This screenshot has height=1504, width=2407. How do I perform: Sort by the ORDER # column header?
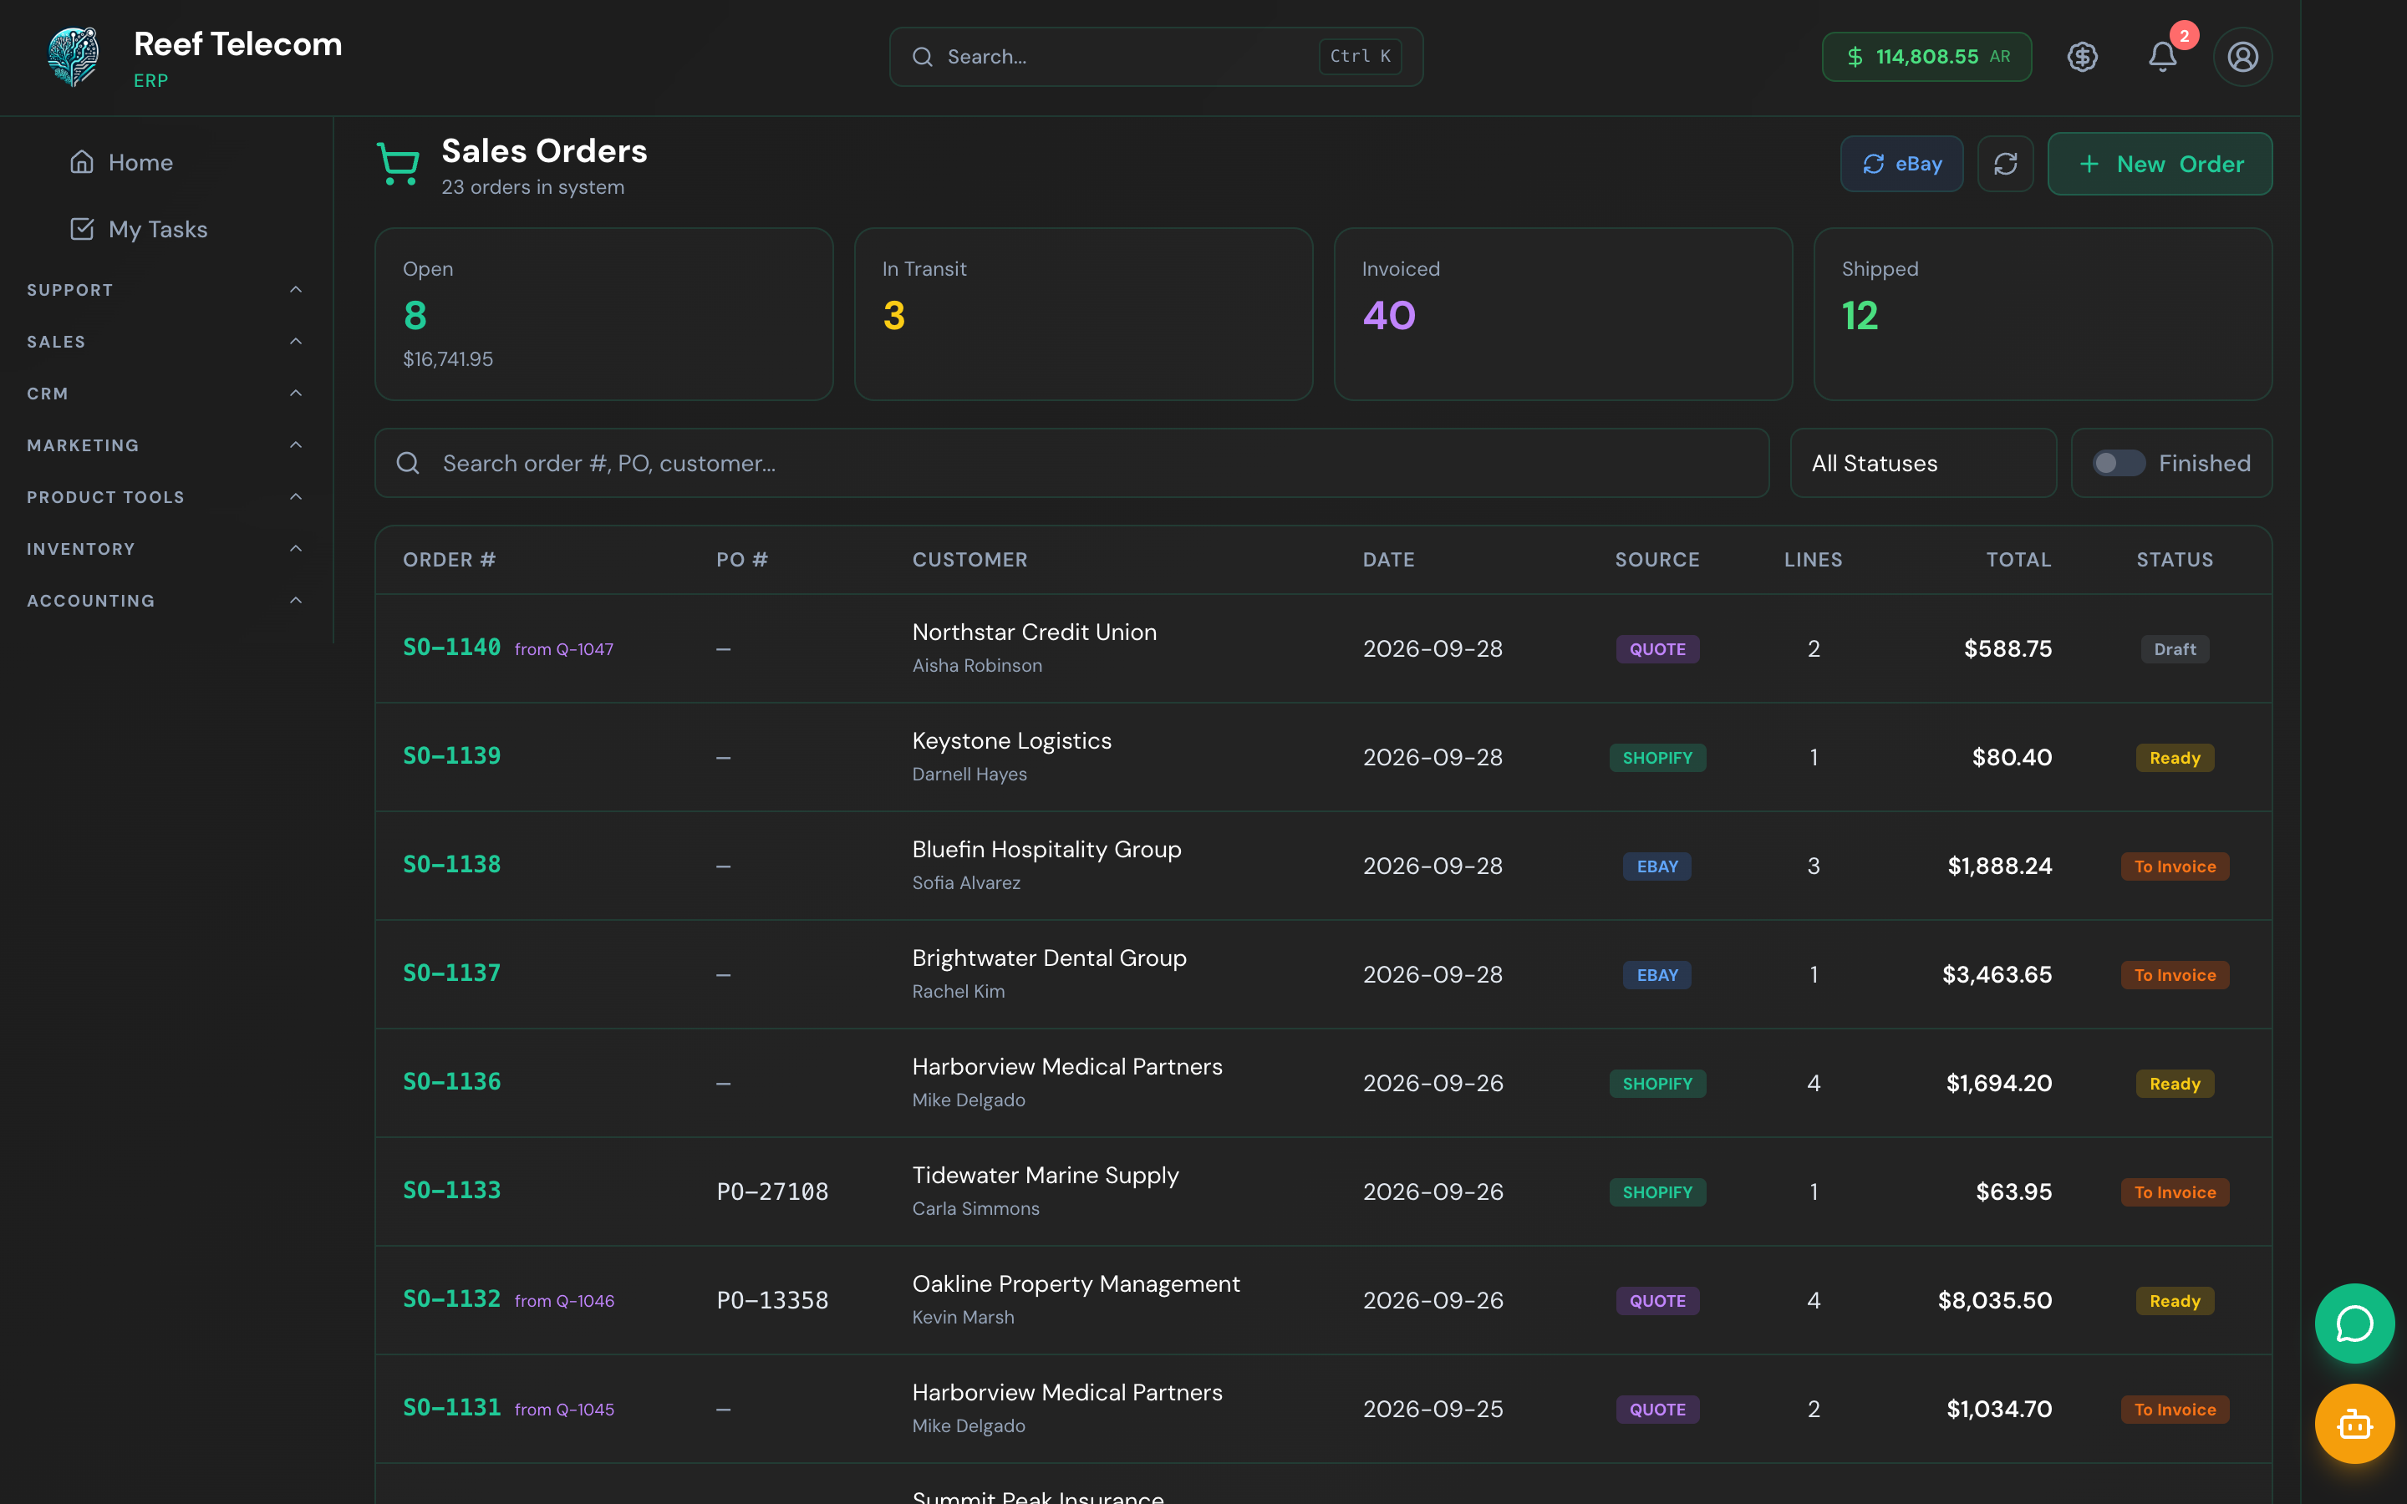tap(450, 559)
